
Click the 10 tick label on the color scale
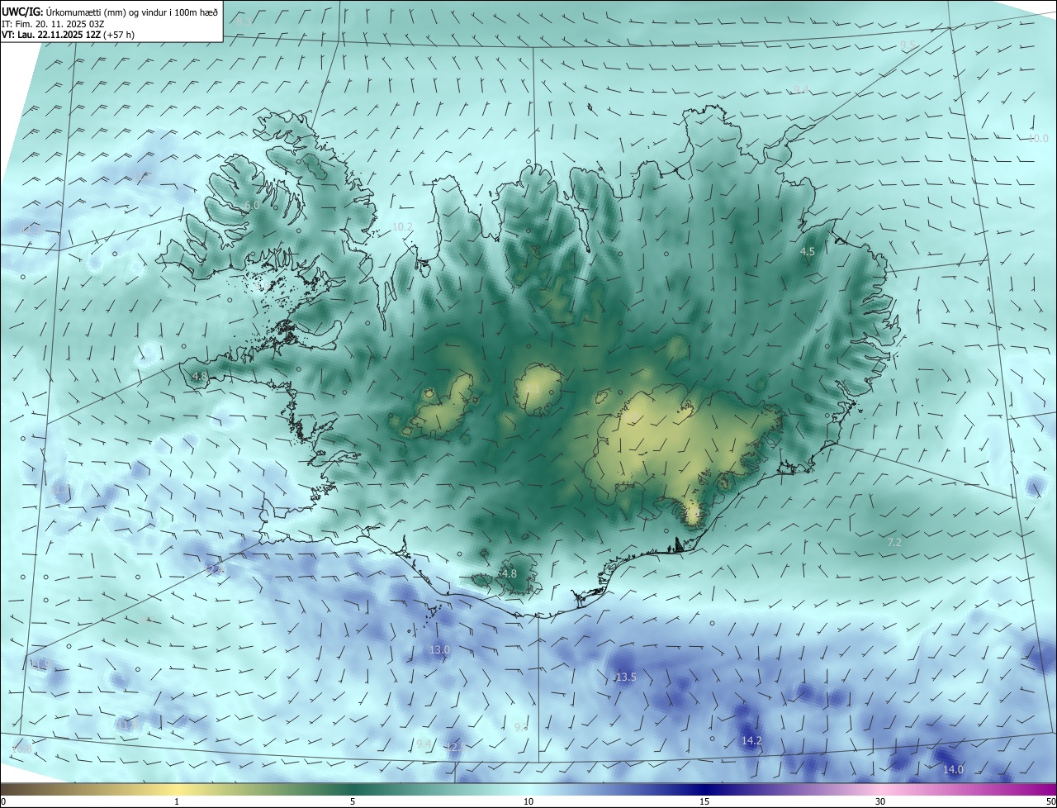[x=528, y=801]
